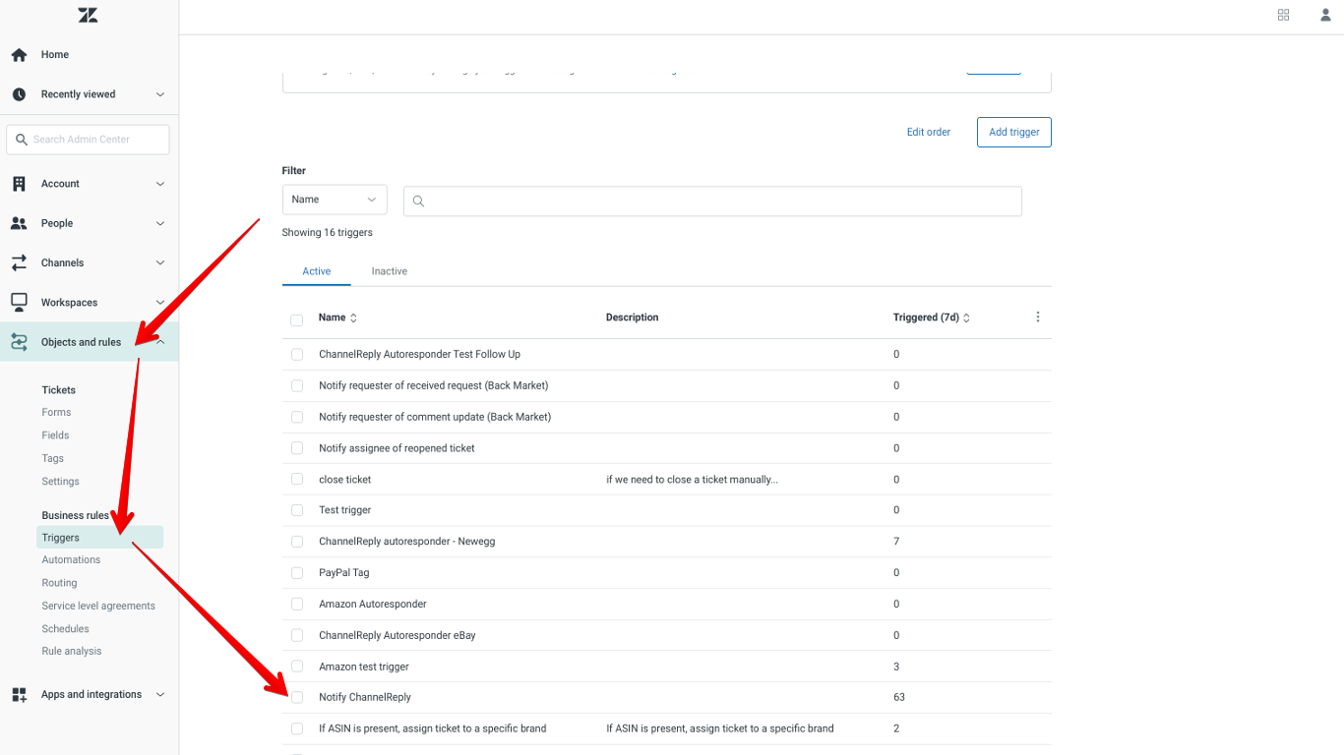The image size is (1344, 755).
Task: Open the Name filter dropdown
Action: [335, 199]
